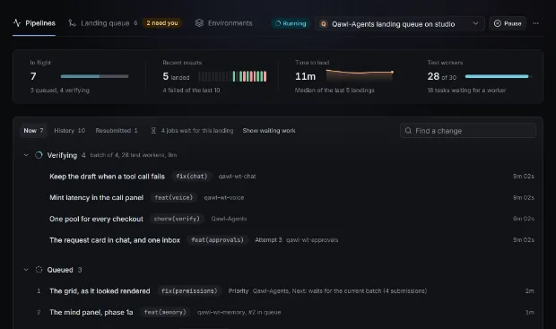556x329 pixels.
Task: Open the Qawl-Agents landing queue dropdown
Action: [400, 23]
